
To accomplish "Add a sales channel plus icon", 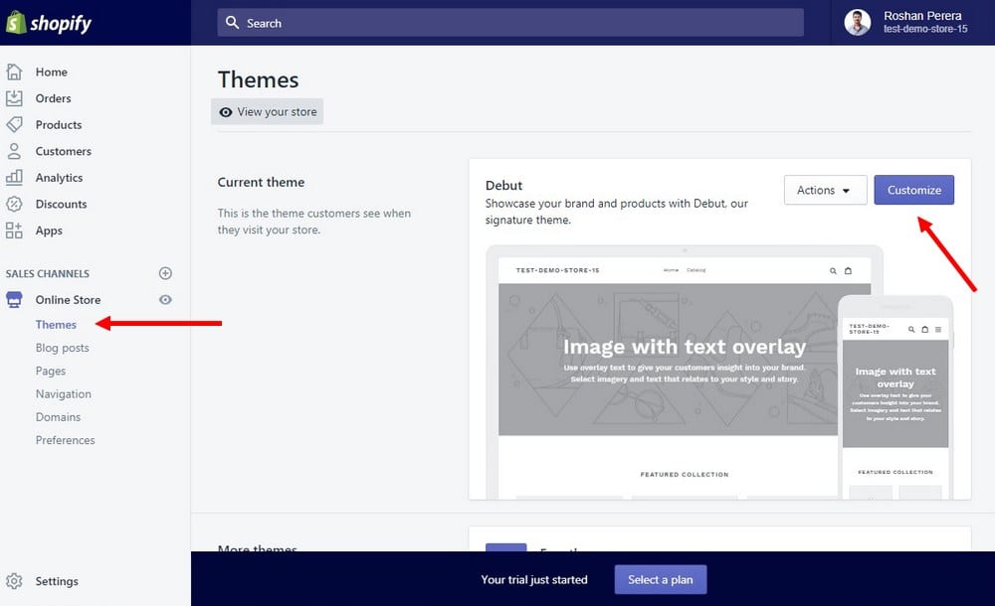I will click(166, 273).
